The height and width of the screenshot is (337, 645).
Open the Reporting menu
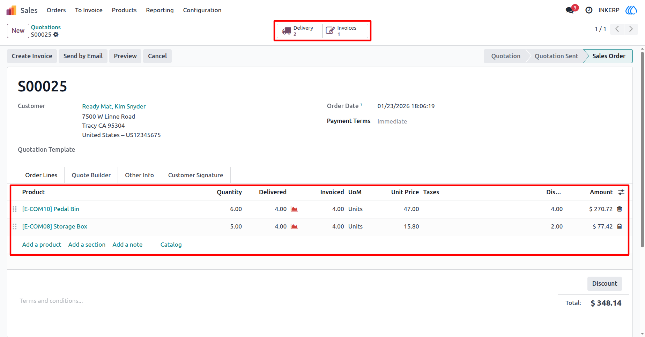pyautogui.click(x=160, y=10)
